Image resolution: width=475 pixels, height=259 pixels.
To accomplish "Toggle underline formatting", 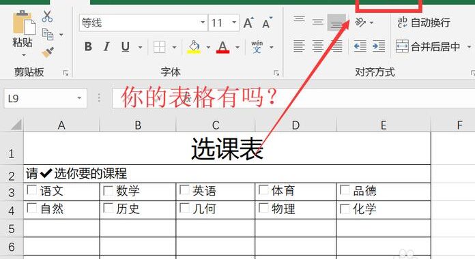I will click(126, 46).
